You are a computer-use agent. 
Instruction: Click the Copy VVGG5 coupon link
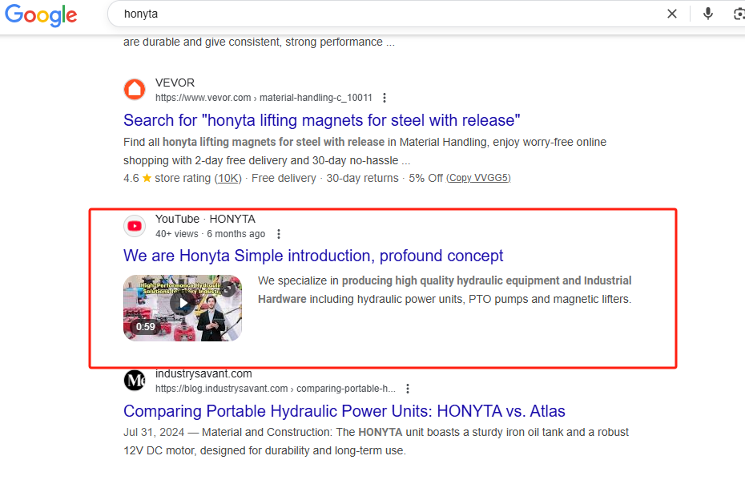478,178
